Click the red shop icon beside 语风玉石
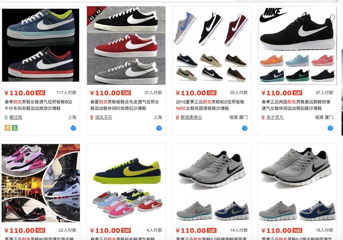The image size is (343, 240). [x=92, y=117]
